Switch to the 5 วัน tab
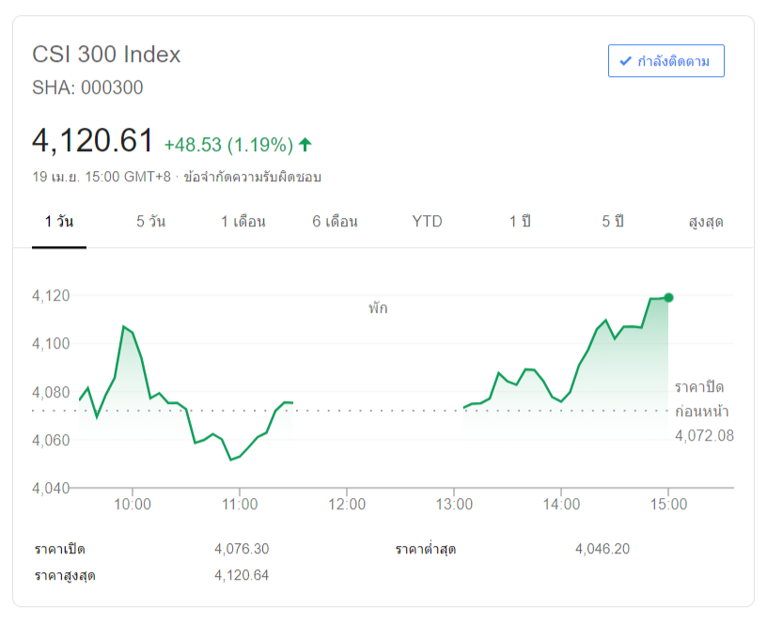The width and height of the screenshot is (767, 623). pos(150,222)
